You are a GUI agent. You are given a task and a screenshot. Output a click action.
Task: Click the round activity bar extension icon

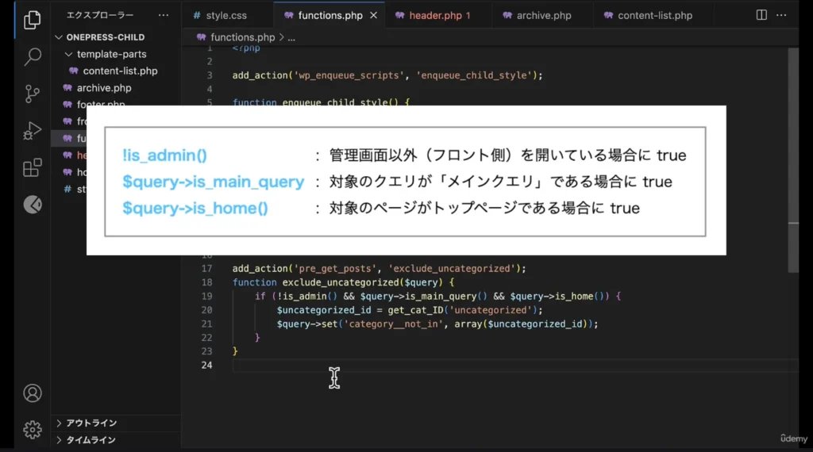pos(32,205)
